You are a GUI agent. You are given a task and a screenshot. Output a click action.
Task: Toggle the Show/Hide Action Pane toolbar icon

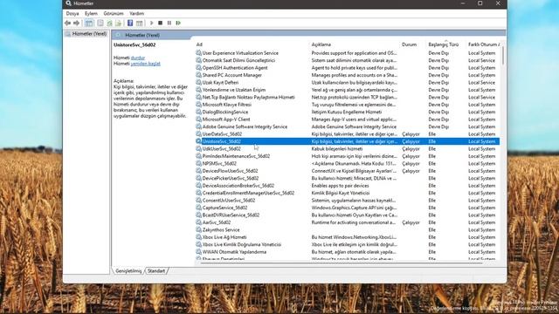pyautogui.click(x=140, y=24)
